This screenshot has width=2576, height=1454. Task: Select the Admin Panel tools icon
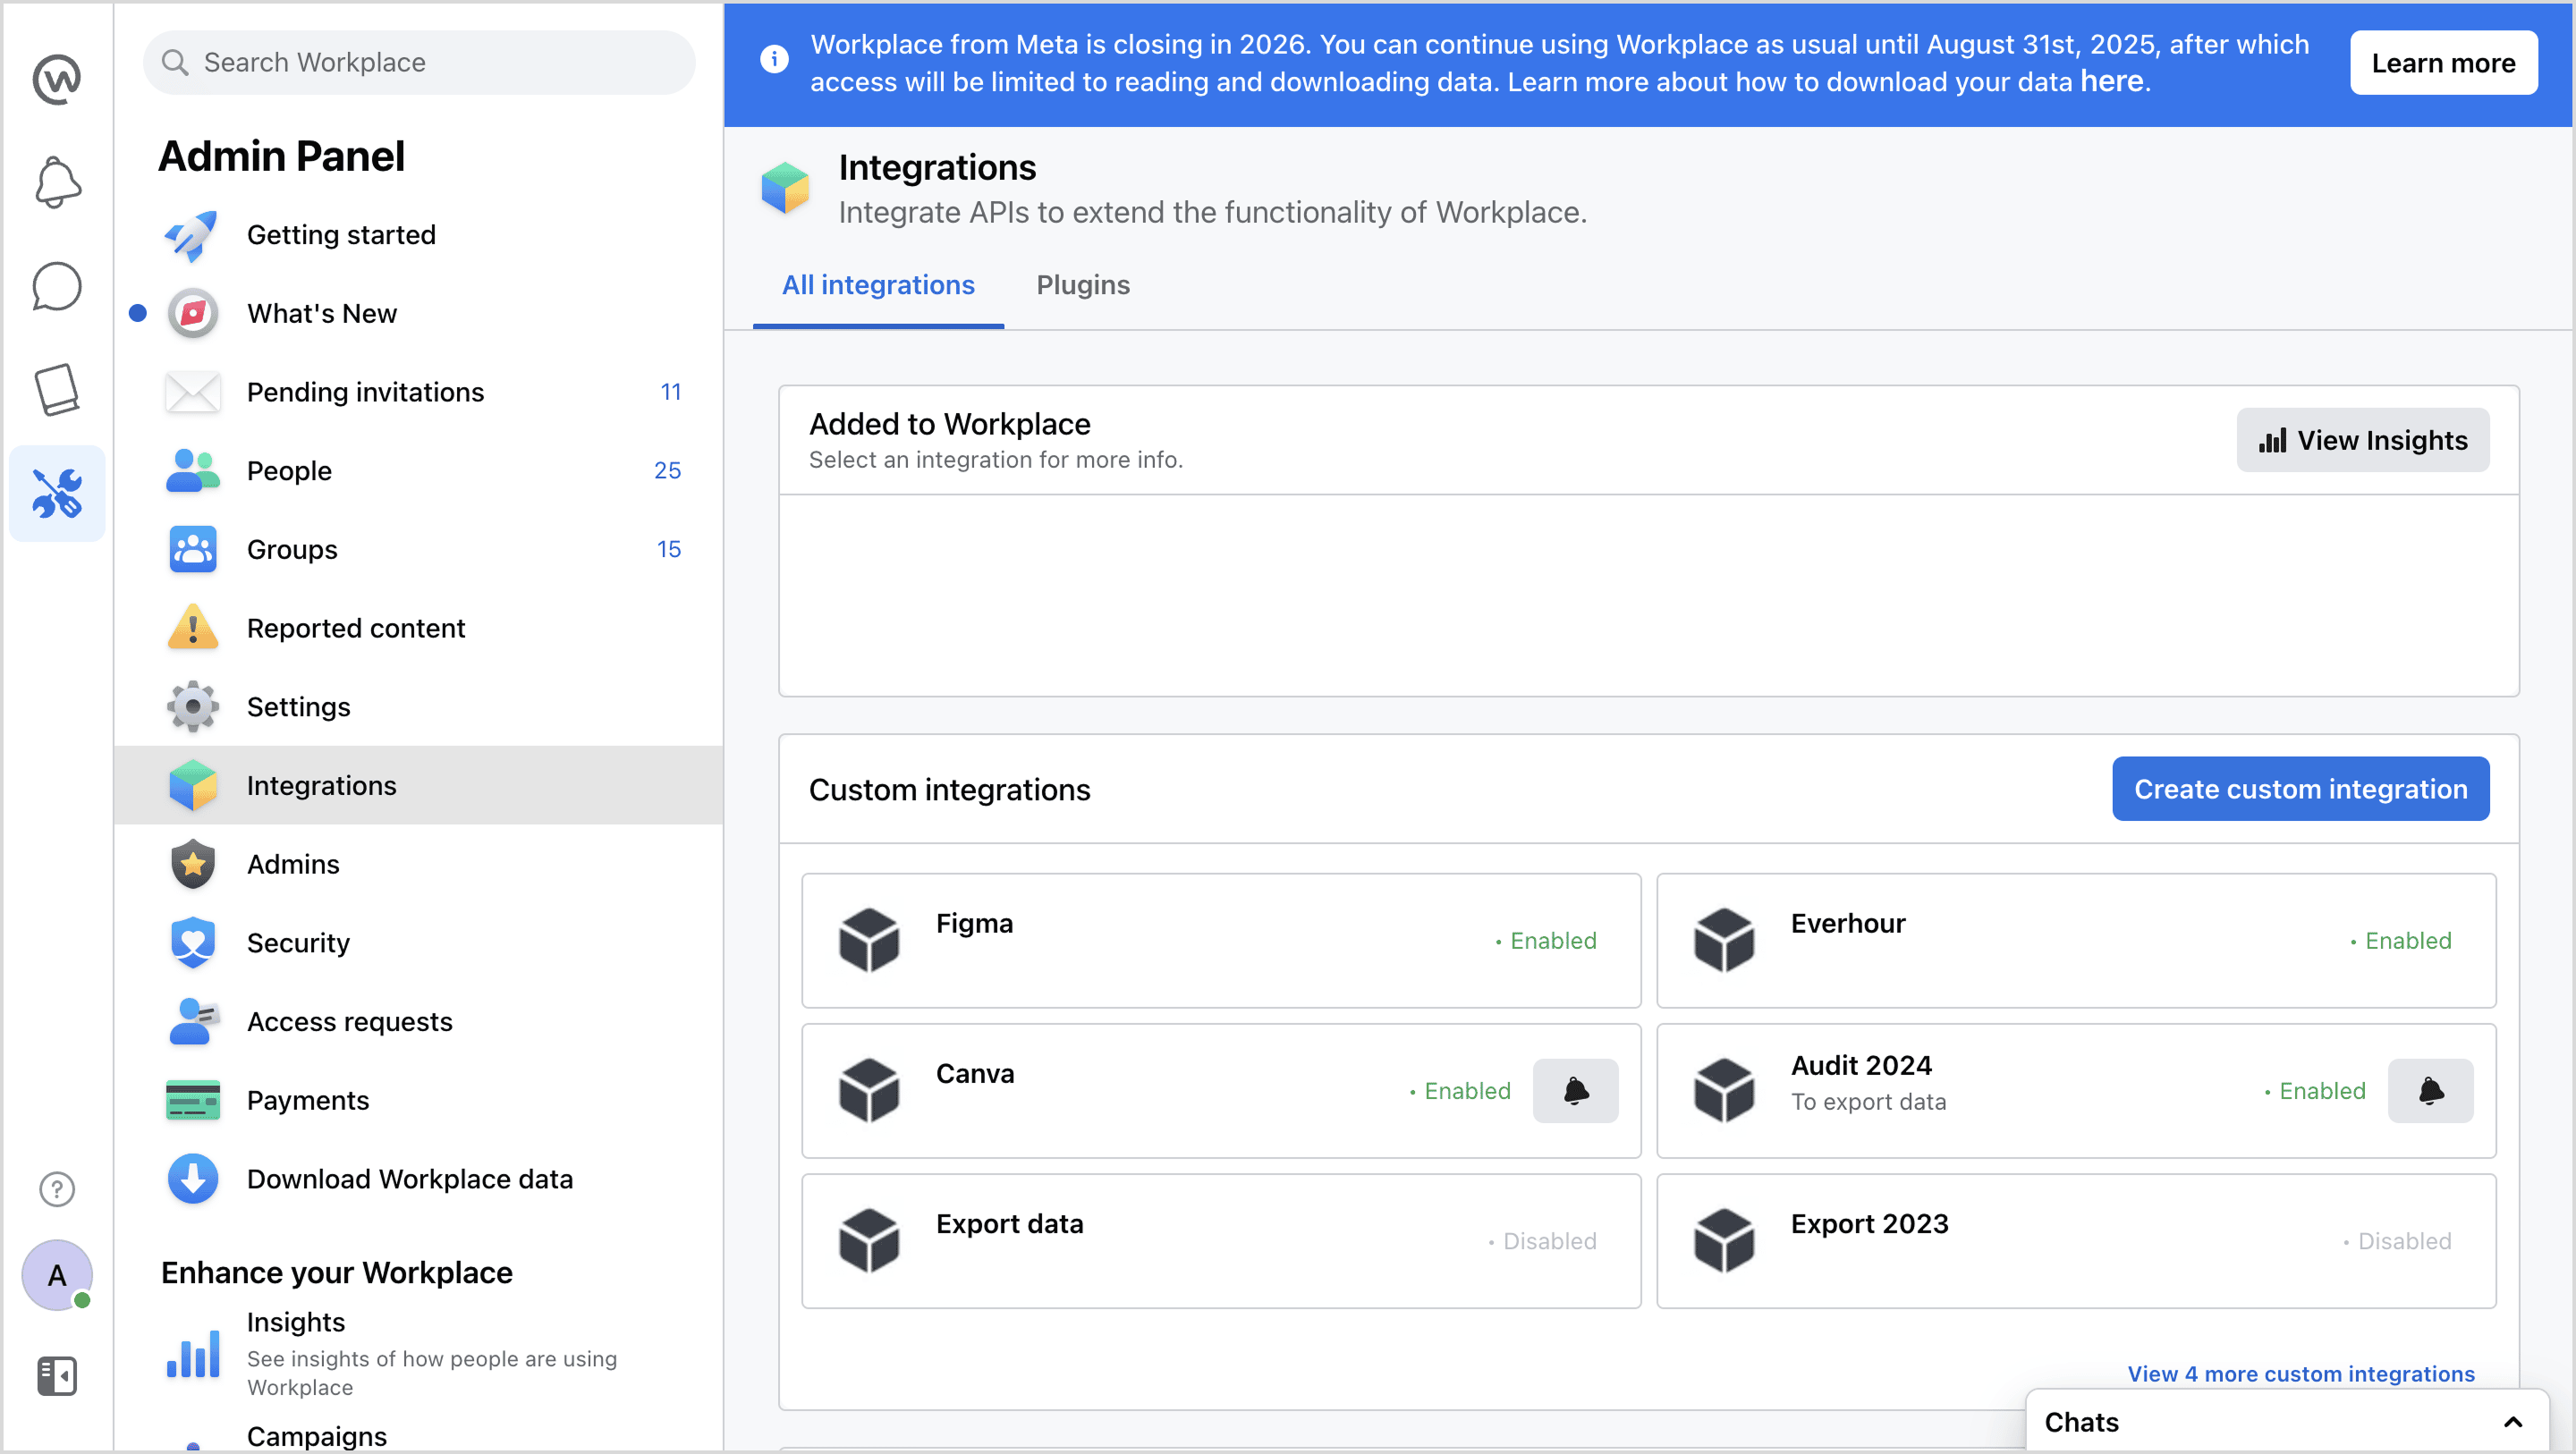57,493
